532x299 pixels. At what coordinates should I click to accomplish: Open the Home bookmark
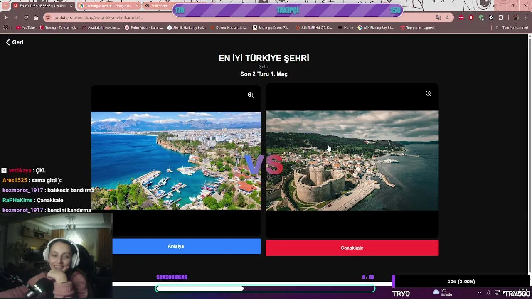click(x=345, y=28)
